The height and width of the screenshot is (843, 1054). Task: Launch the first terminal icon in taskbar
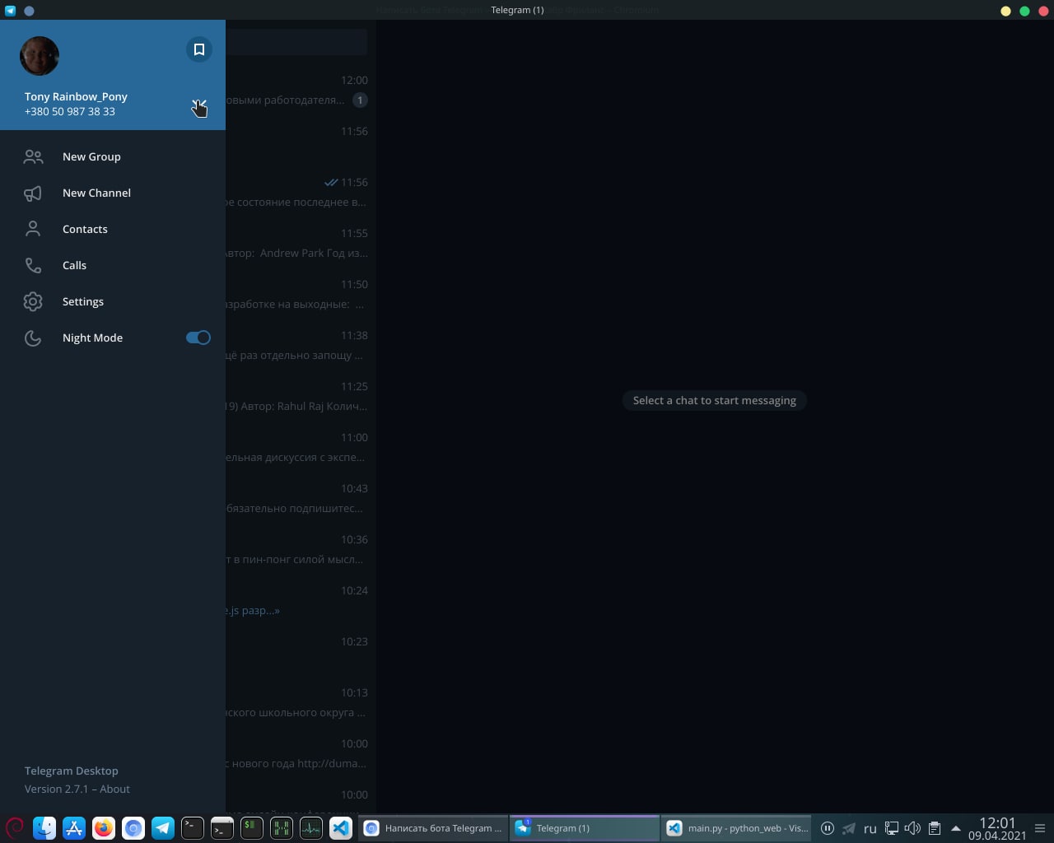pyautogui.click(x=193, y=828)
